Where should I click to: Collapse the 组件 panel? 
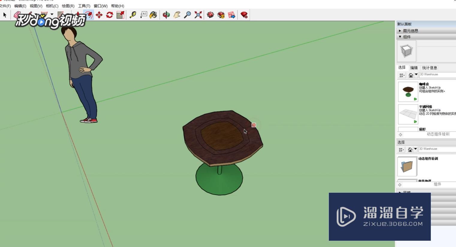pos(426,37)
